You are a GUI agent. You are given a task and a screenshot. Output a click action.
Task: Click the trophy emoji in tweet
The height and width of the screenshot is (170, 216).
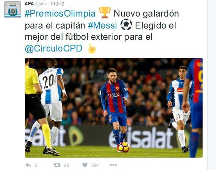[x=105, y=13]
